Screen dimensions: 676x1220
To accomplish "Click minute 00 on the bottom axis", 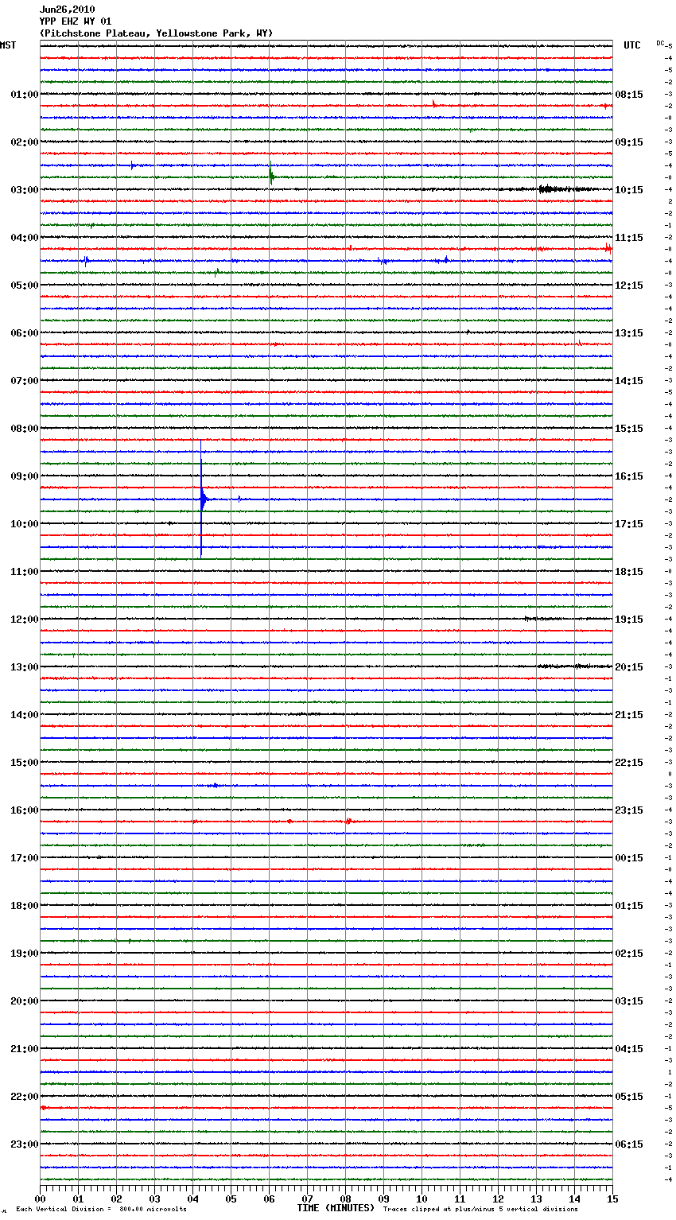I will [40, 1198].
